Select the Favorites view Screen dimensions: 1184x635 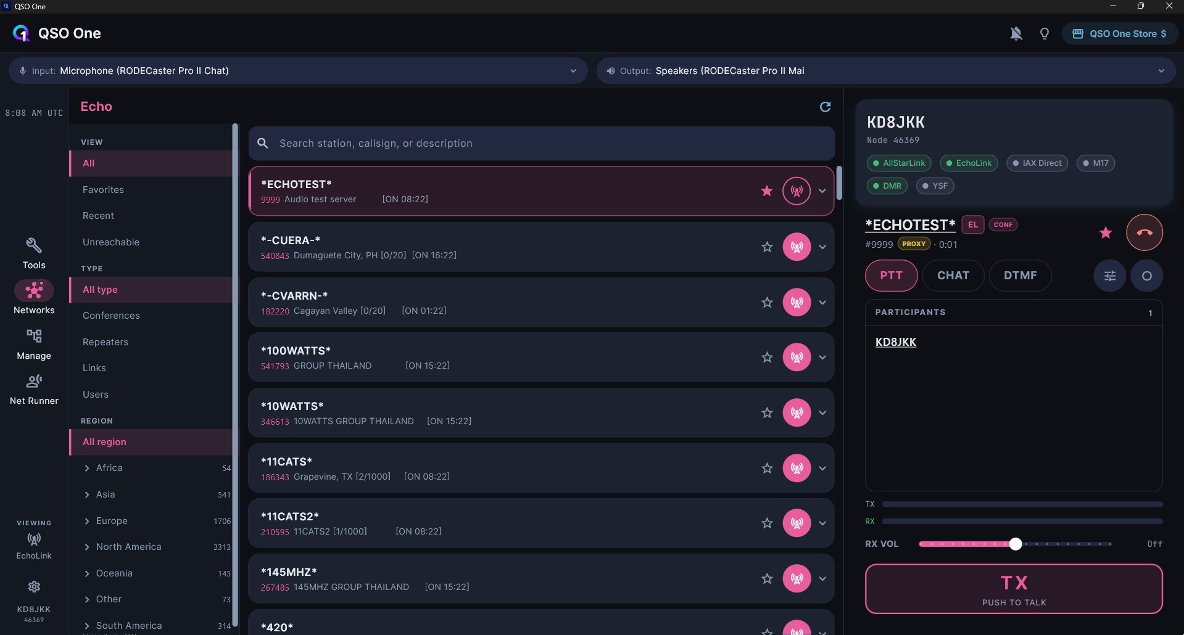151,190
